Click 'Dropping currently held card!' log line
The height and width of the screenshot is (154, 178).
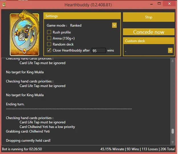(28, 141)
